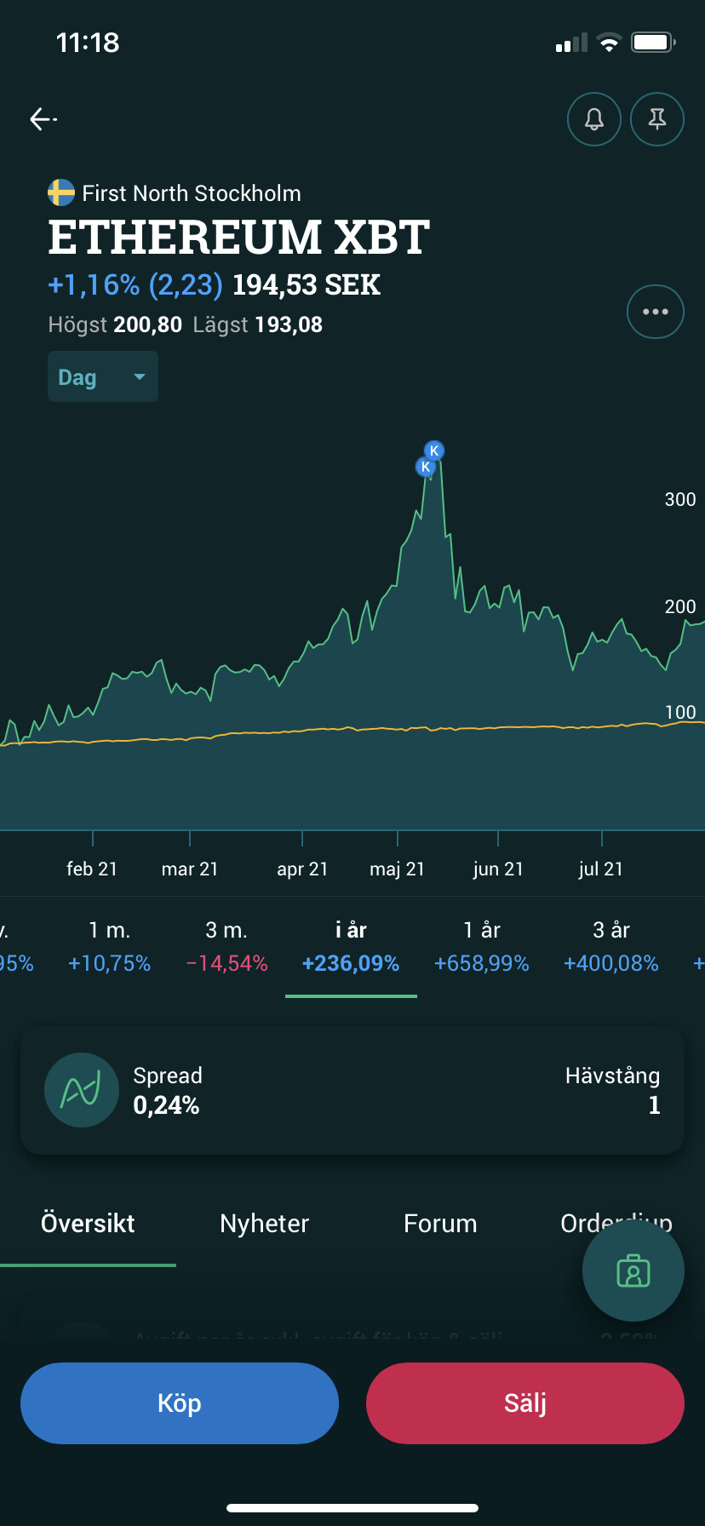Image resolution: width=705 pixels, height=1526 pixels.
Task: Tap the jul 21 axis label
Action: tap(601, 869)
